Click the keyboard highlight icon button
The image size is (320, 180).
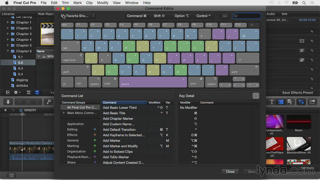coord(225,16)
